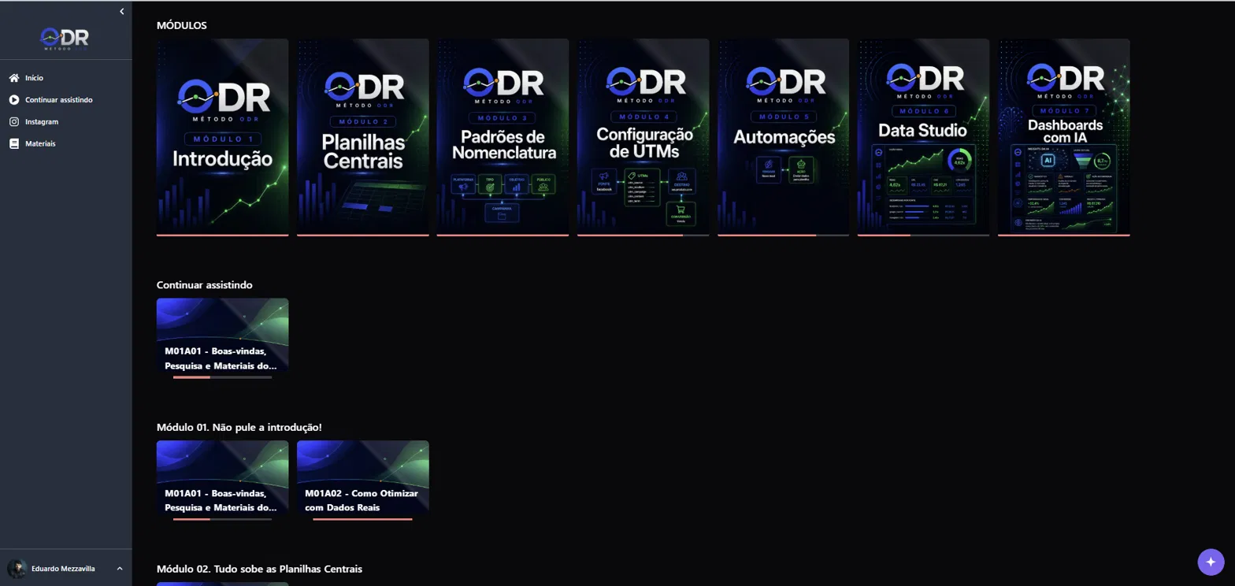Choose the Módulo 5 Automações card
The image size is (1235, 586).
pos(784,137)
